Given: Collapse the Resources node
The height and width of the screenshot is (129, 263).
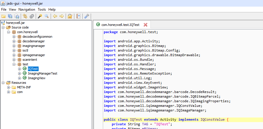Looking at the screenshot, I should [3, 83].
